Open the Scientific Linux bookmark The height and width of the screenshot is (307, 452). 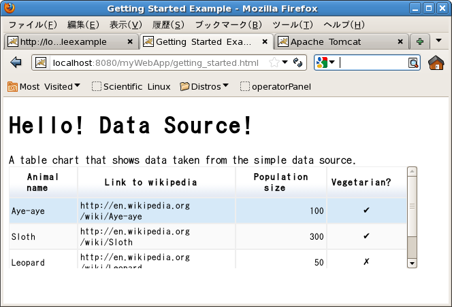click(x=131, y=86)
